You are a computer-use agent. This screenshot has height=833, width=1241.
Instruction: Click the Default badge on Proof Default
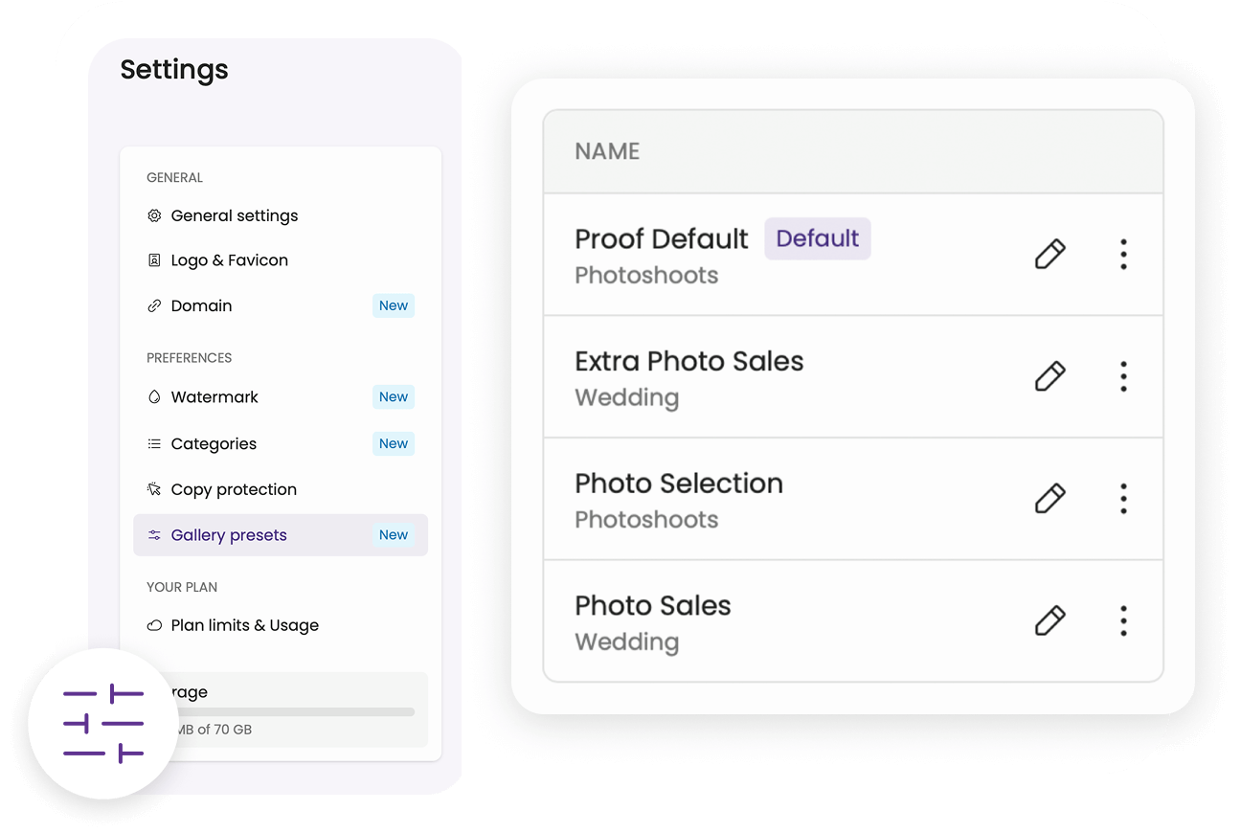[x=817, y=238]
